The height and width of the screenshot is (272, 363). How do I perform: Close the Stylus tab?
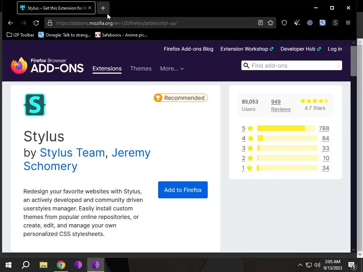click(90, 8)
